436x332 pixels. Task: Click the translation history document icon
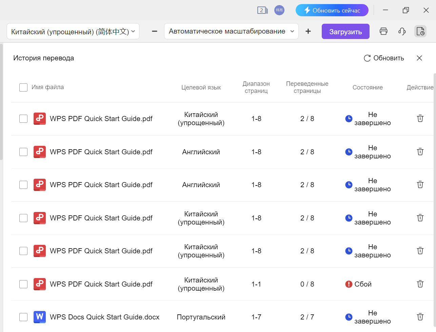tap(420, 31)
